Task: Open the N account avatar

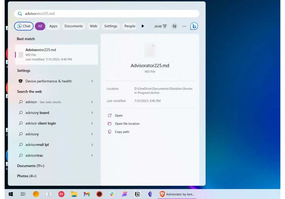Action: click(174, 26)
